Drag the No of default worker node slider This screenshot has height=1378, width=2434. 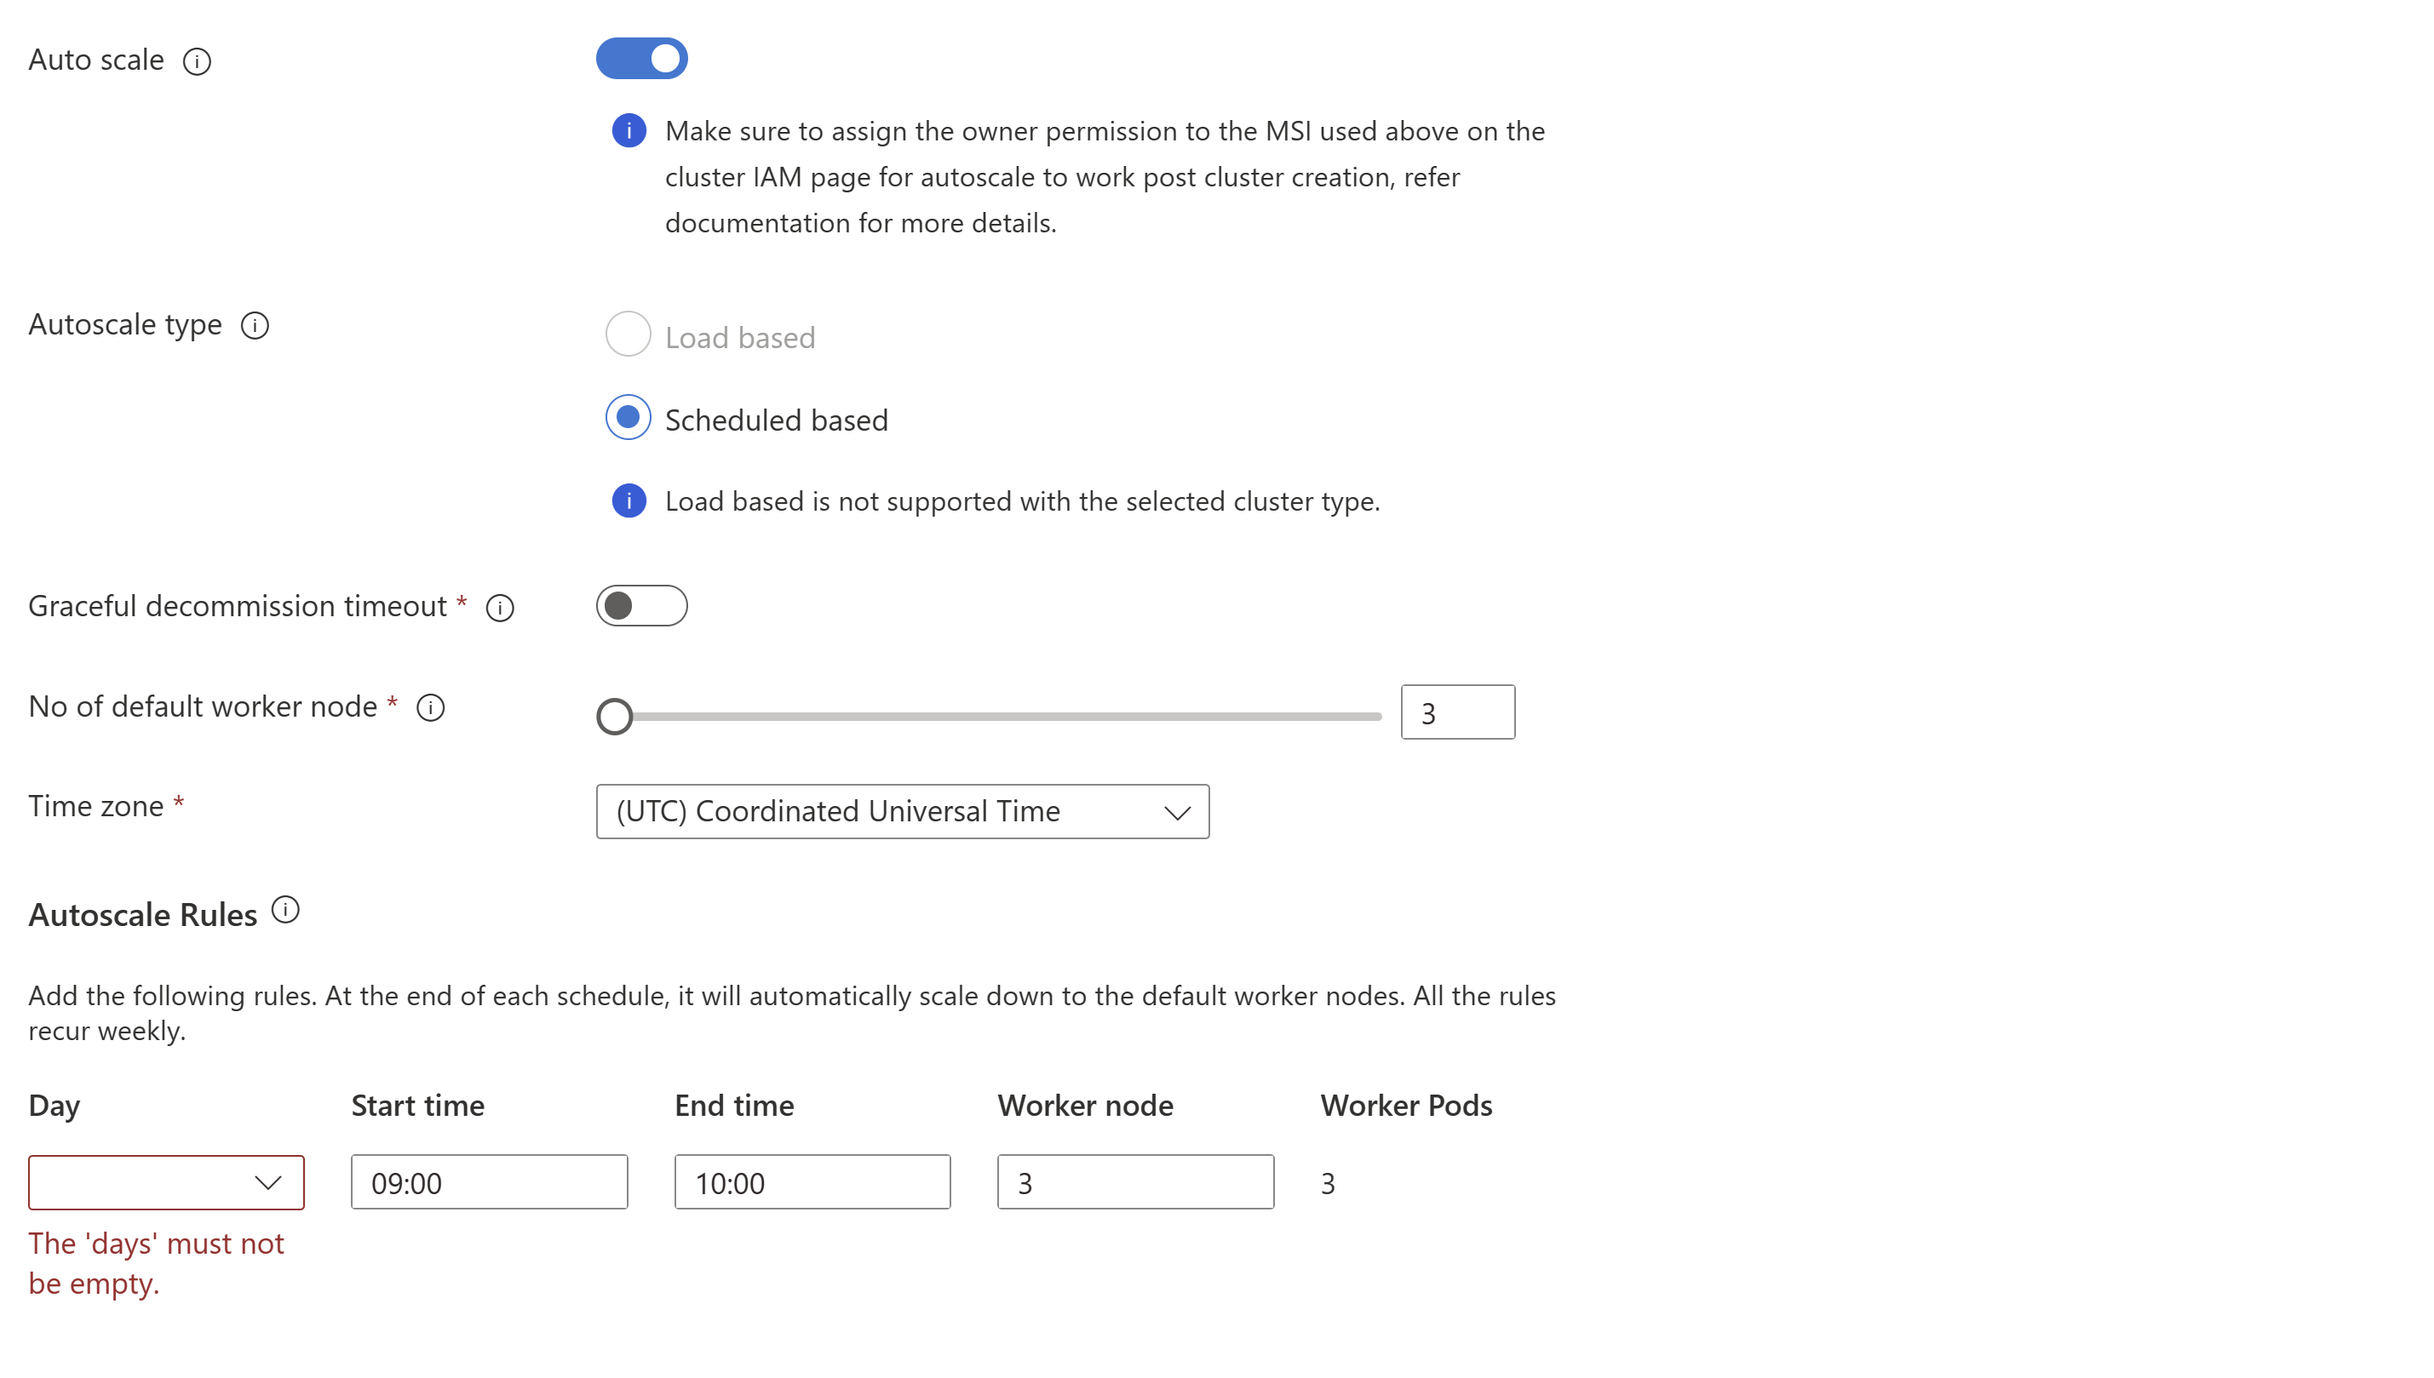(x=615, y=712)
